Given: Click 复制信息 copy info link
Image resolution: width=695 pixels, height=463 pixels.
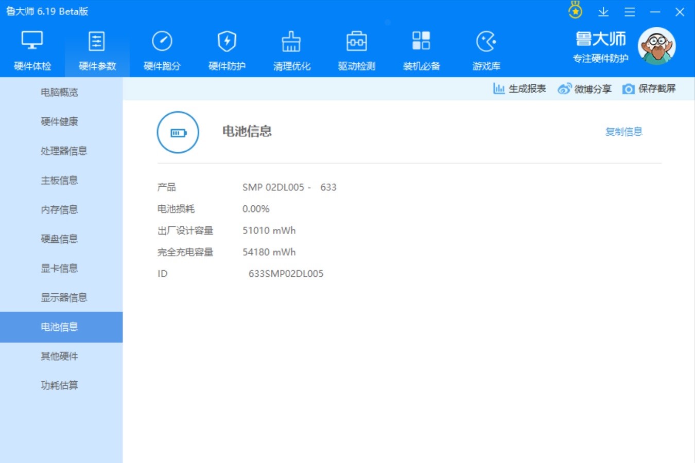Looking at the screenshot, I should (x=624, y=132).
